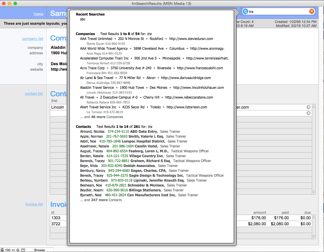The width and height of the screenshot is (324, 252).
Task: Select recent search "abc"
Action: click(83, 19)
